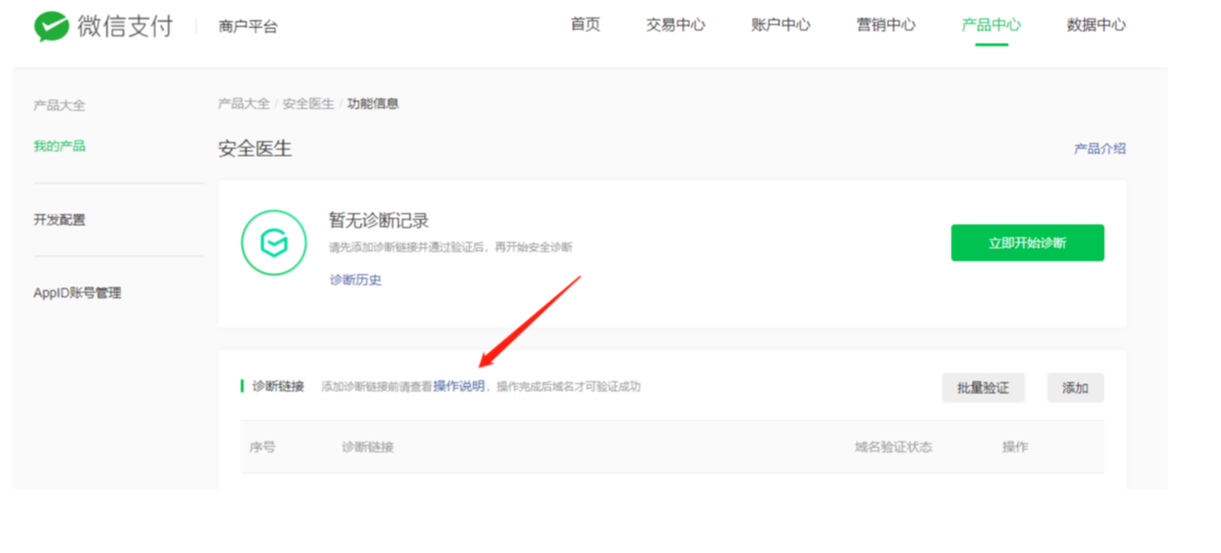Click the 添加 button
Image resolution: width=1221 pixels, height=553 pixels.
pyautogui.click(x=1074, y=388)
